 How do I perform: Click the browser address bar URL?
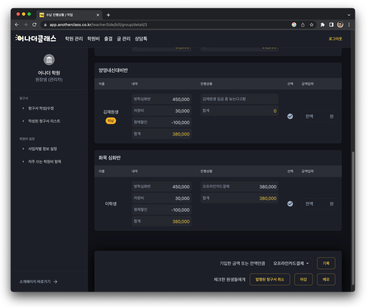pyautogui.click(x=98, y=25)
